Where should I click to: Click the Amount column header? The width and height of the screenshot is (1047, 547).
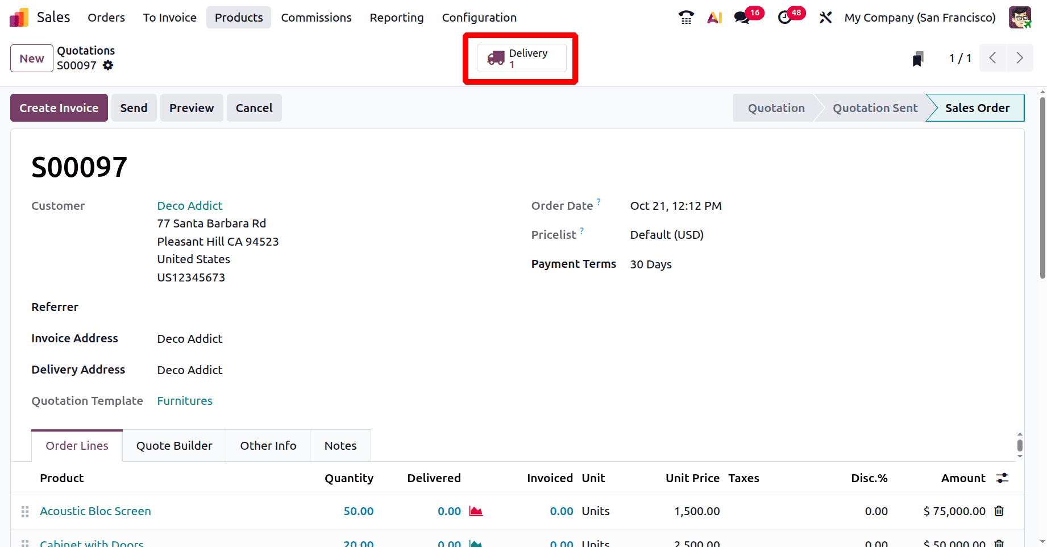[963, 478]
